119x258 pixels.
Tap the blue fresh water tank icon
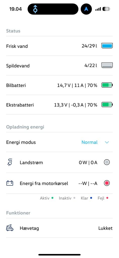click(x=107, y=46)
